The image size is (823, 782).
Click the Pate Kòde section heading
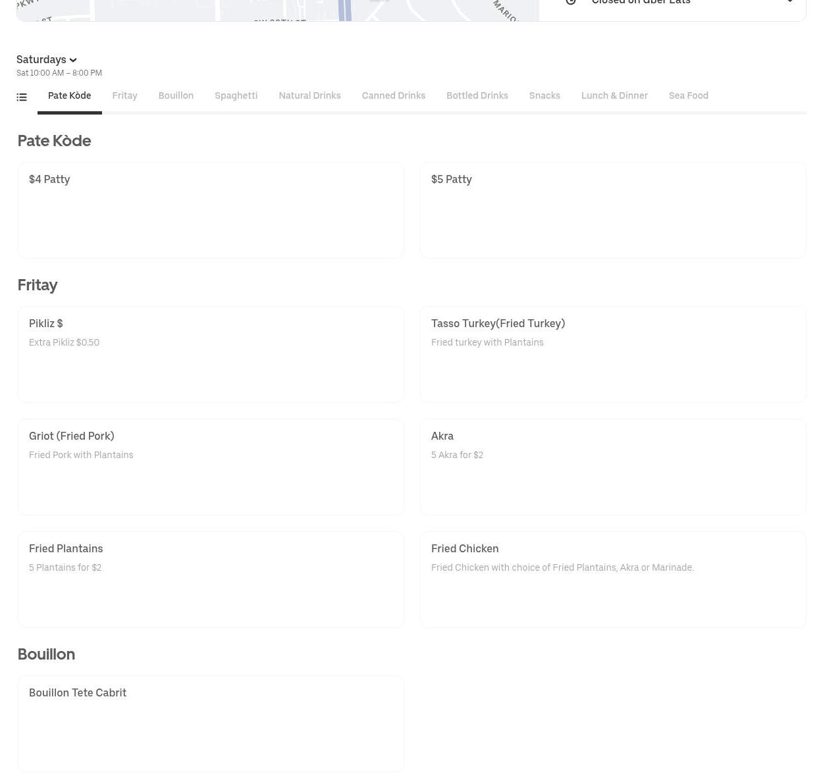[x=54, y=141]
